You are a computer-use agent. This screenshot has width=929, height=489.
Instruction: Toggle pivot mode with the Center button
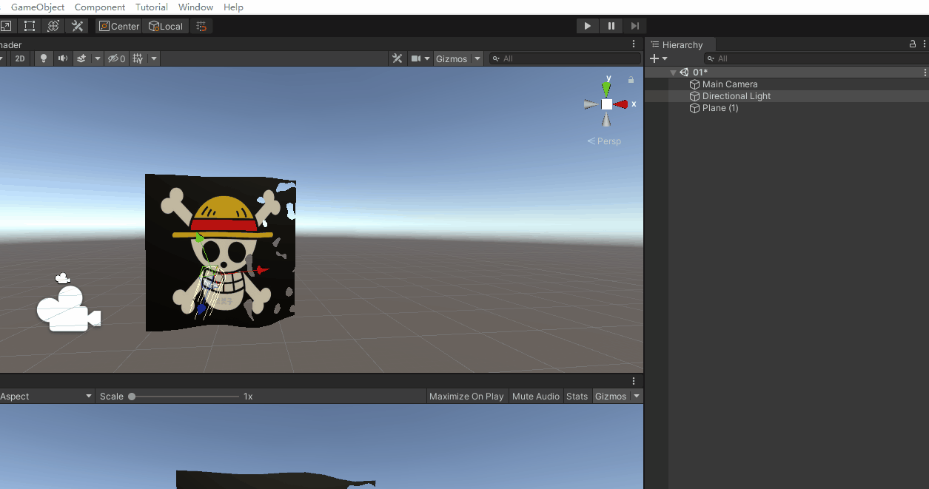tap(118, 26)
